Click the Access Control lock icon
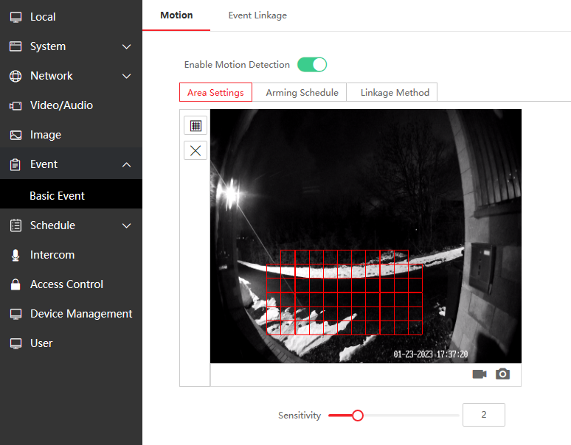The image size is (571, 445). (15, 284)
